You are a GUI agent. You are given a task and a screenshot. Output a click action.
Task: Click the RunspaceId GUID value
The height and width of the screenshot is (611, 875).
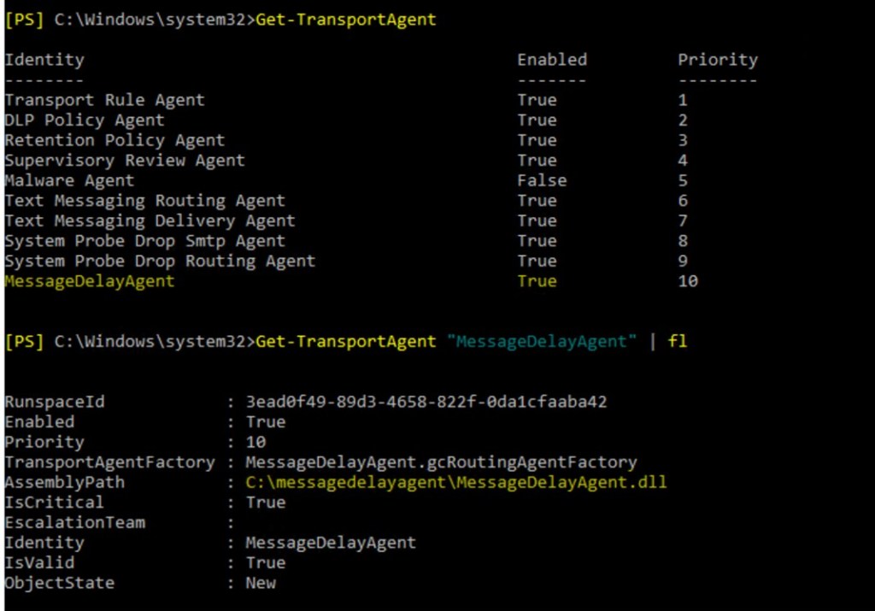point(426,402)
